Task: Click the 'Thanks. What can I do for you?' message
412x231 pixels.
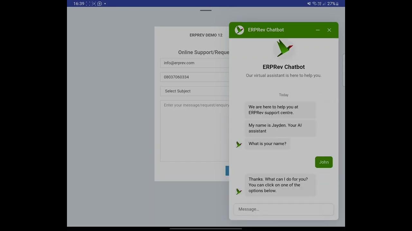Action: [x=280, y=185]
